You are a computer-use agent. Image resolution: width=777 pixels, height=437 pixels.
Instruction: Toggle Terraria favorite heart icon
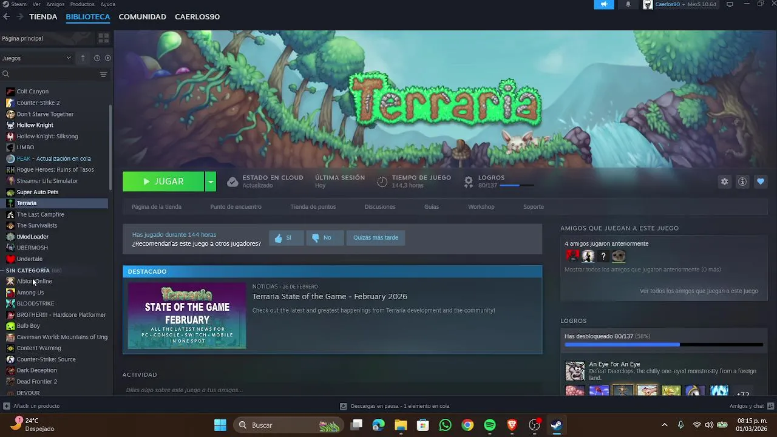click(760, 181)
